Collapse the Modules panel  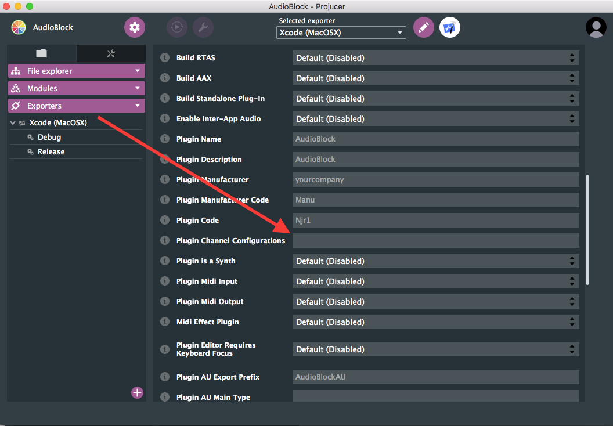(77, 88)
